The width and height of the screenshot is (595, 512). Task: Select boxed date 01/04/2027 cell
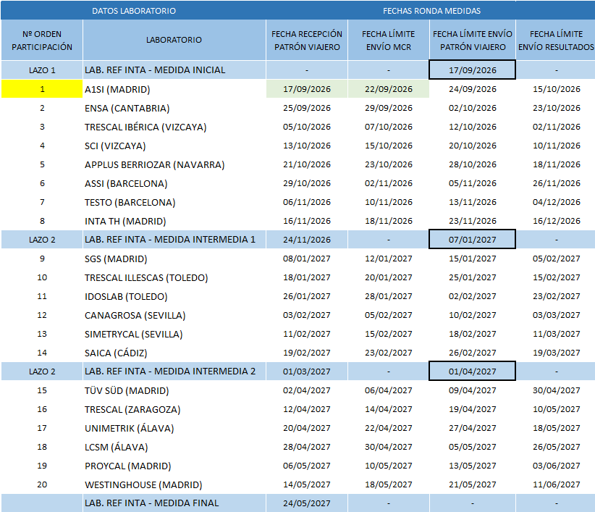(473, 372)
